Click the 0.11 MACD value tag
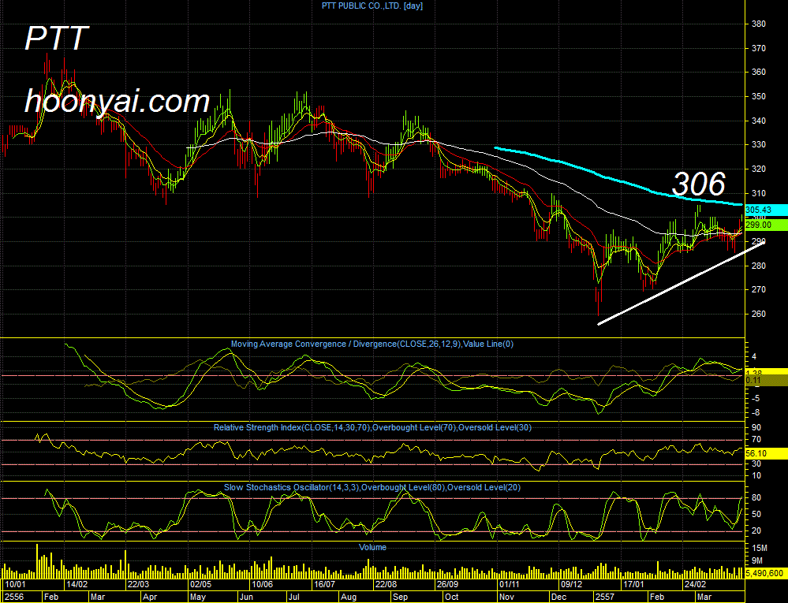Screen dimensions: 788x603 click(x=766, y=381)
